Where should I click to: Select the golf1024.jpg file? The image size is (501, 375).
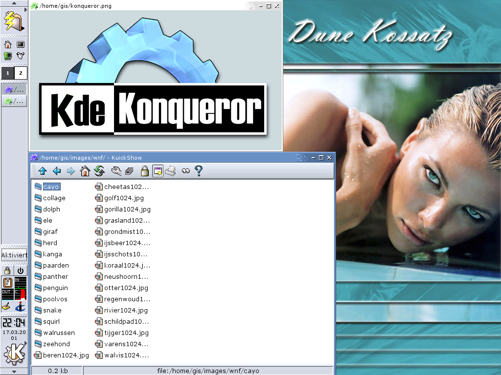click(x=119, y=198)
